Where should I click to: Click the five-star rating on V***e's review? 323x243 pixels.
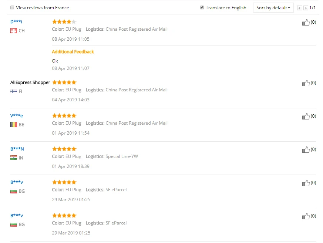(64, 116)
